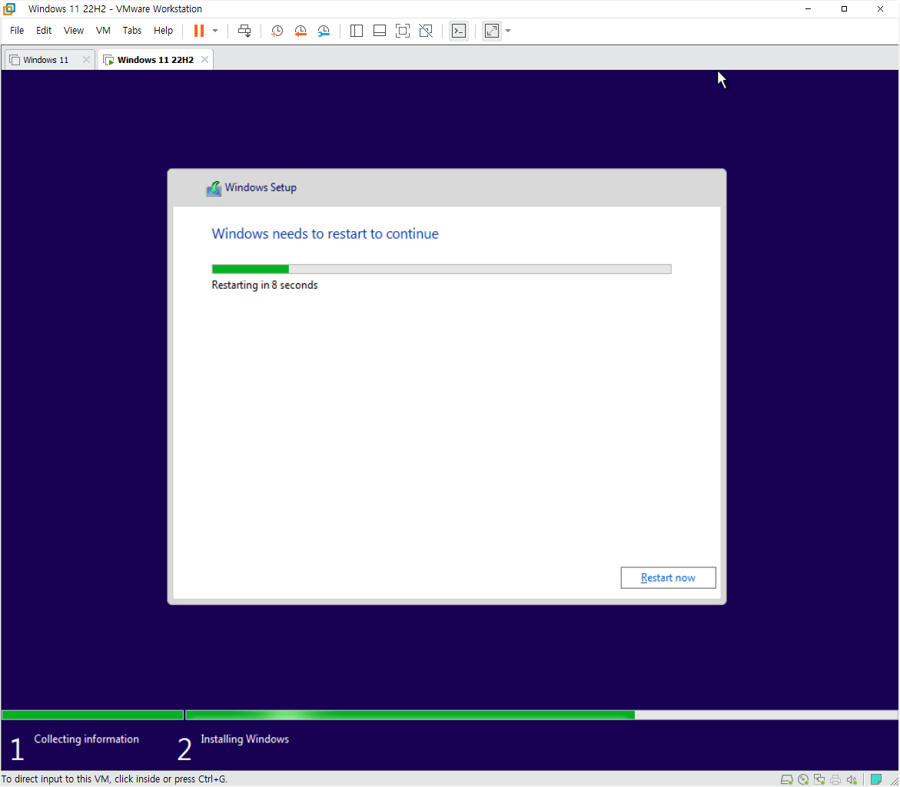Switch to Unity mode
900x787 pixels.
(x=426, y=31)
